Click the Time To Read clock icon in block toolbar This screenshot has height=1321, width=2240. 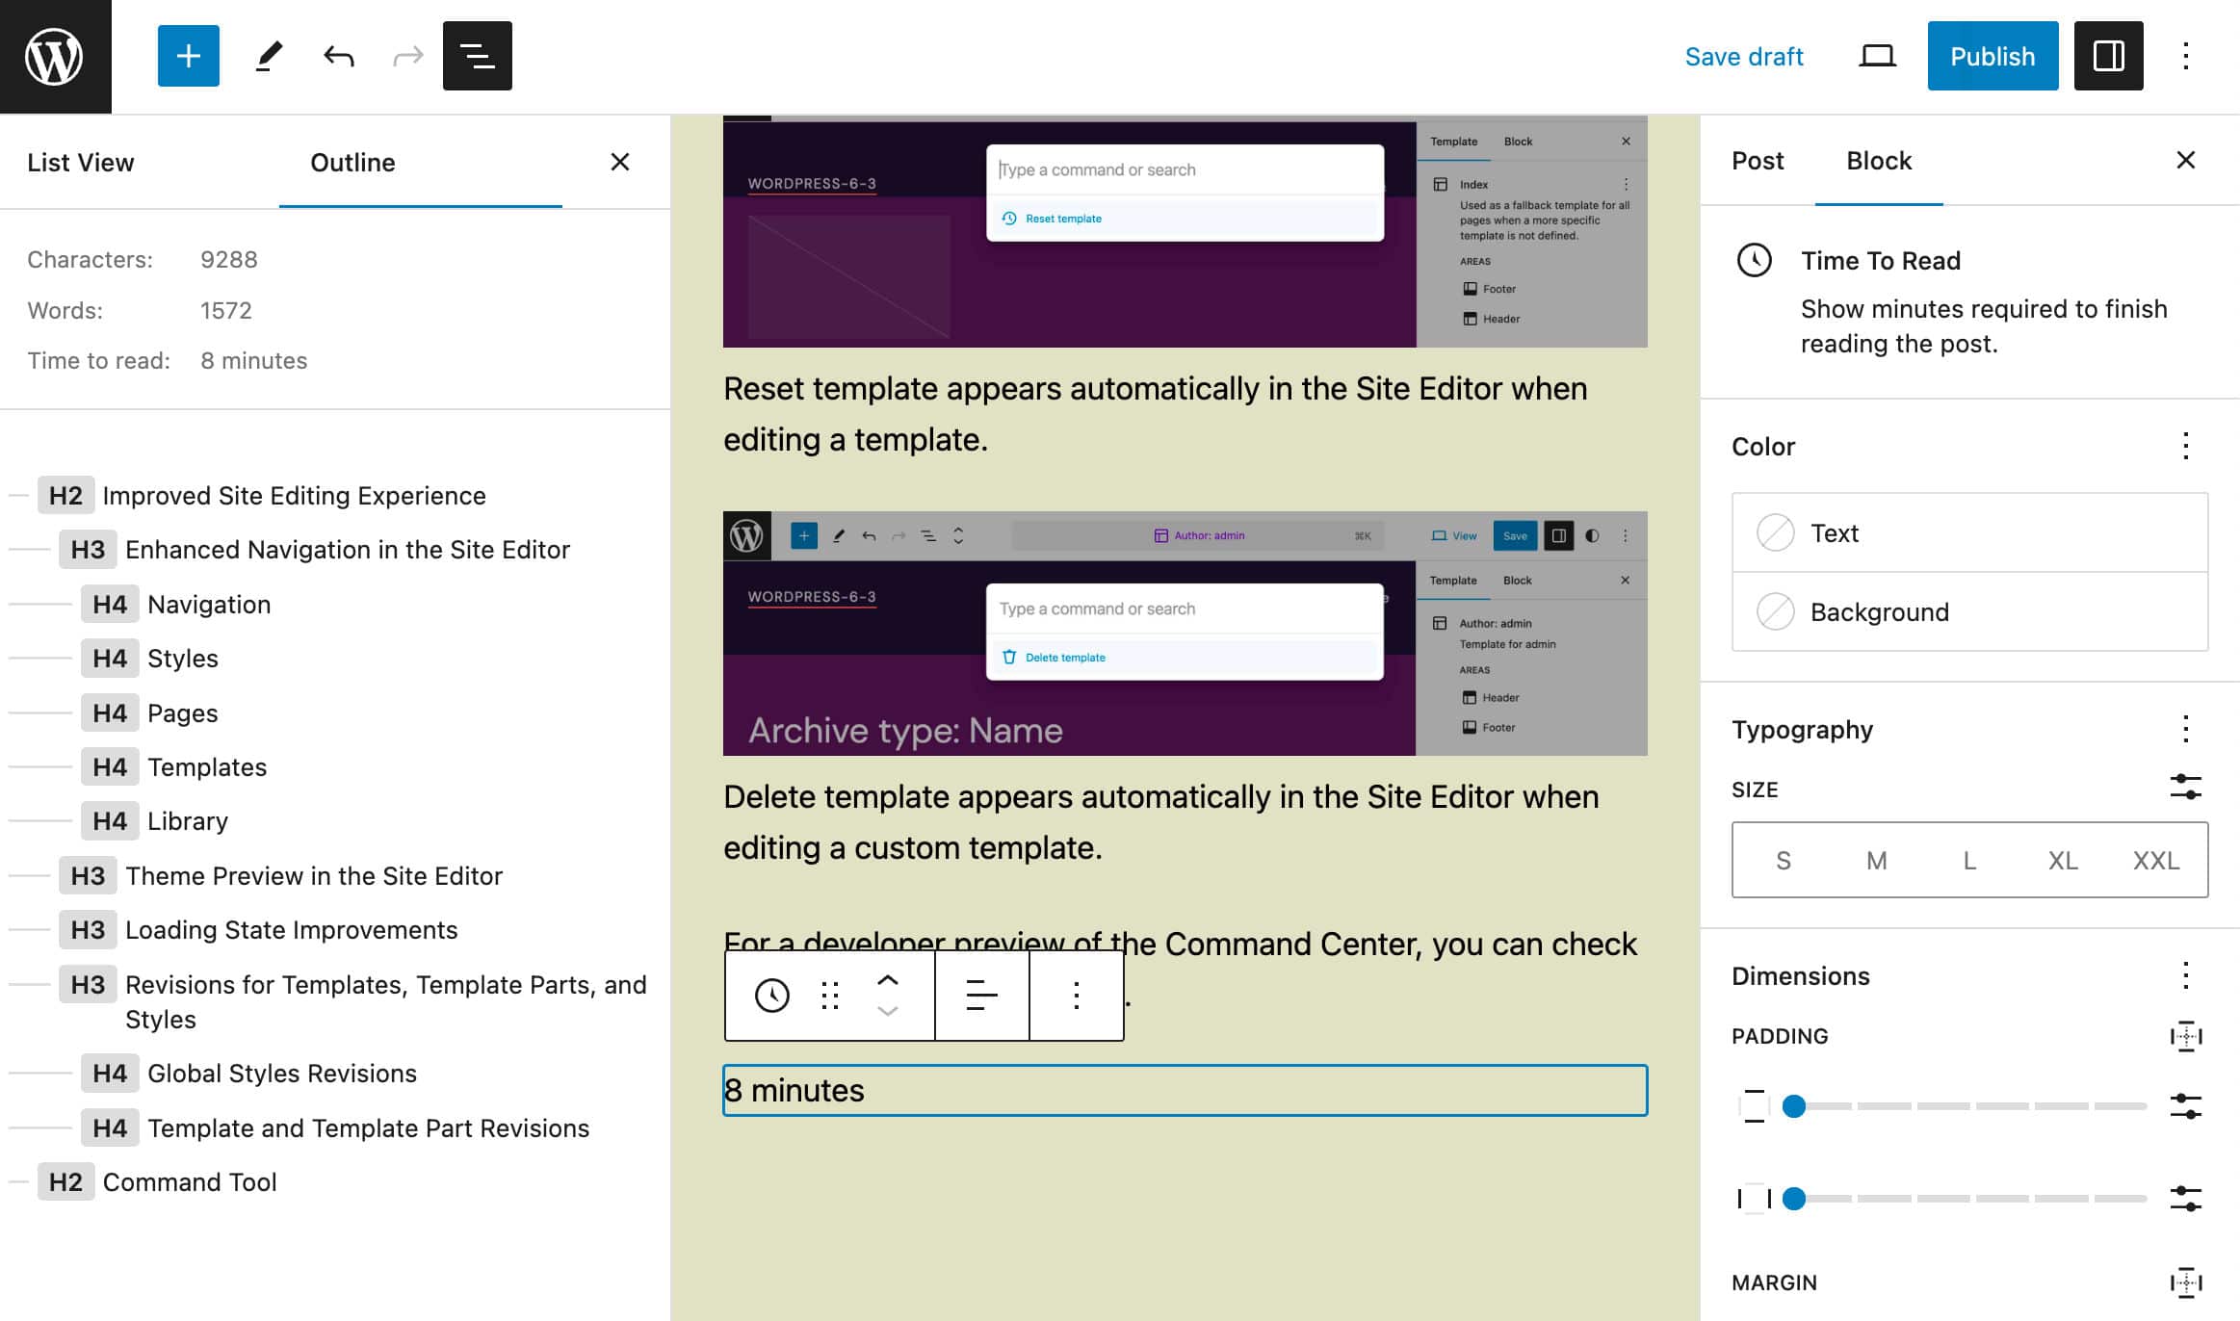tap(772, 997)
